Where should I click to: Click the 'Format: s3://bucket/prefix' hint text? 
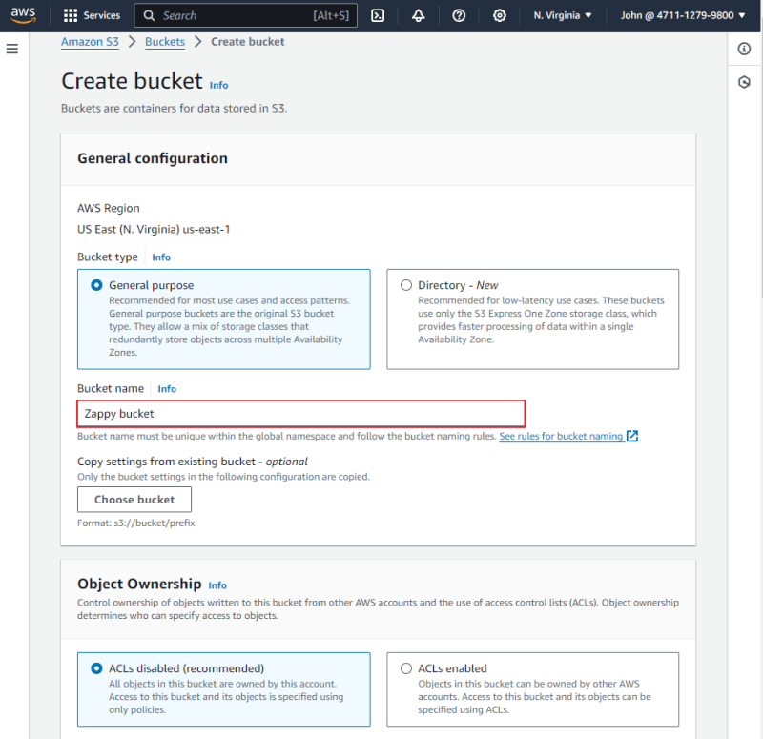[136, 523]
